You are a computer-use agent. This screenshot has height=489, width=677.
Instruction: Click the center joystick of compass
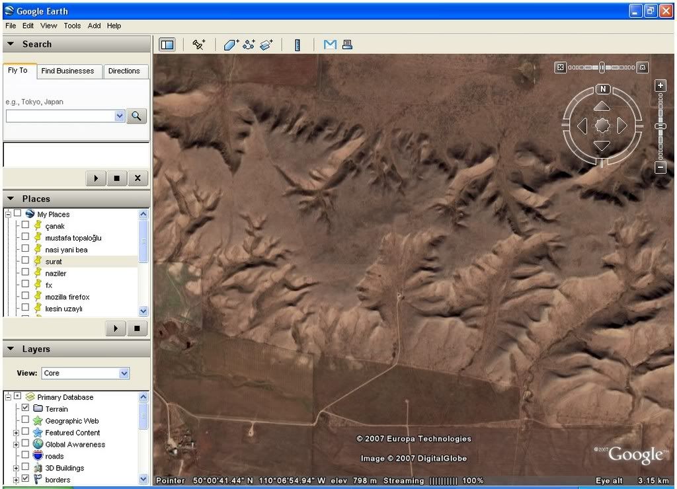[x=602, y=126]
